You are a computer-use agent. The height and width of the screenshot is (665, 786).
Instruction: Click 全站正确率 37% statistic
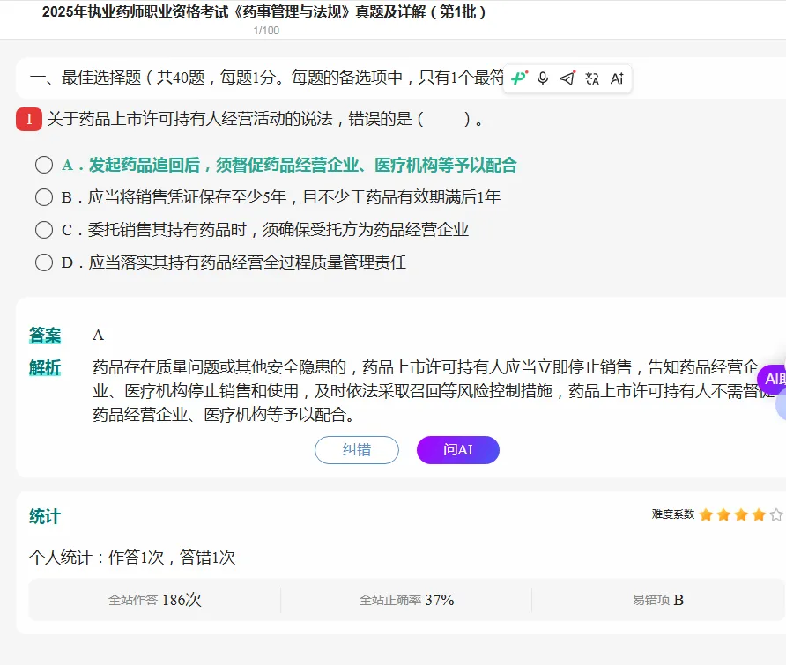click(x=406, y=600)
